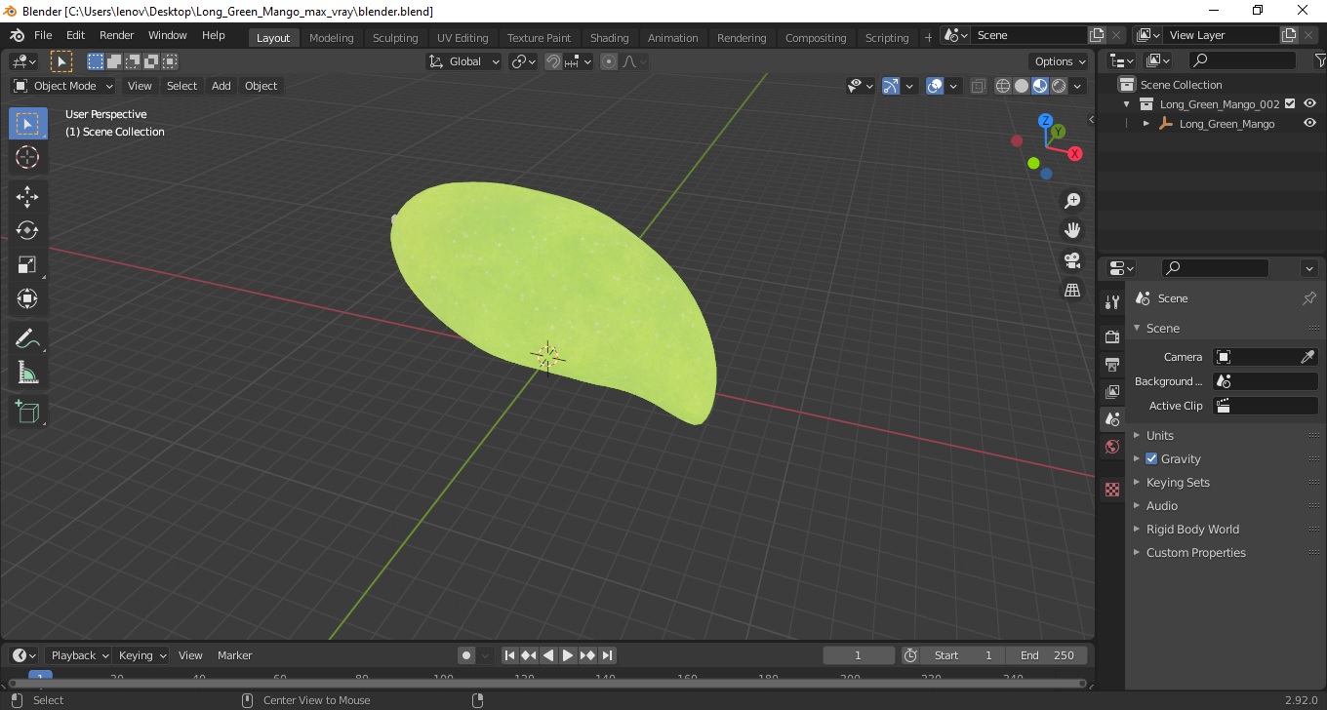Switch to rendered viewport shading
Viewport: 1327px width, 710px height.
click(1059, 86)
